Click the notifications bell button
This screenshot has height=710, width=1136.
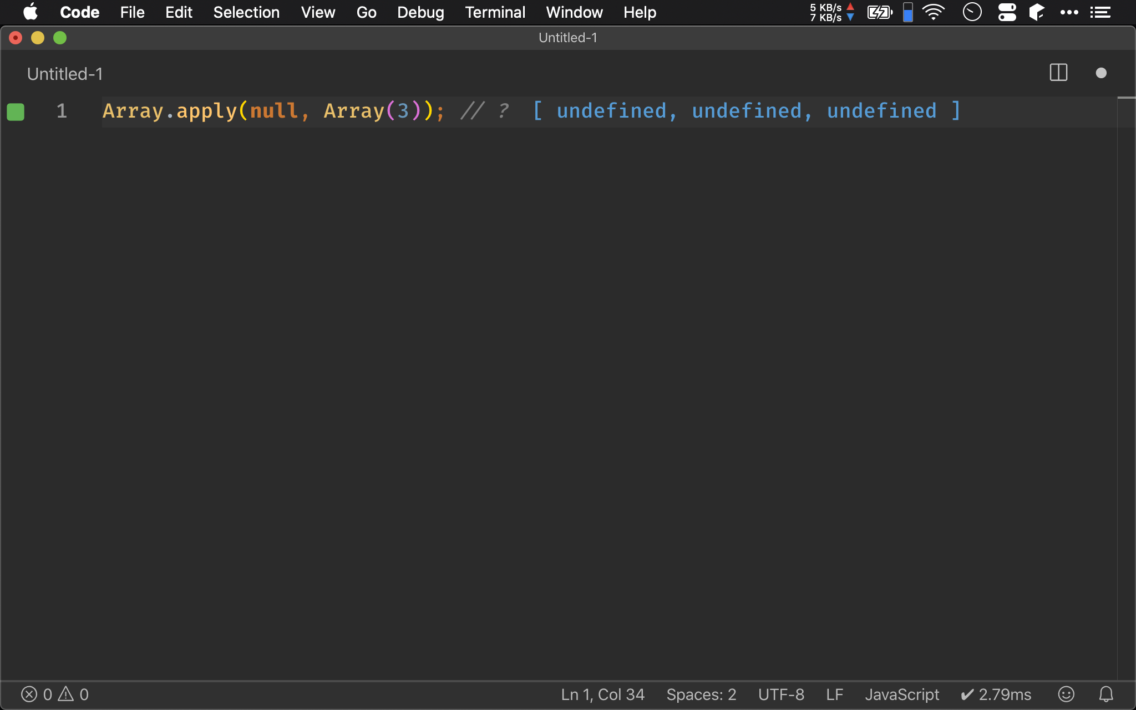point(1105,694)
